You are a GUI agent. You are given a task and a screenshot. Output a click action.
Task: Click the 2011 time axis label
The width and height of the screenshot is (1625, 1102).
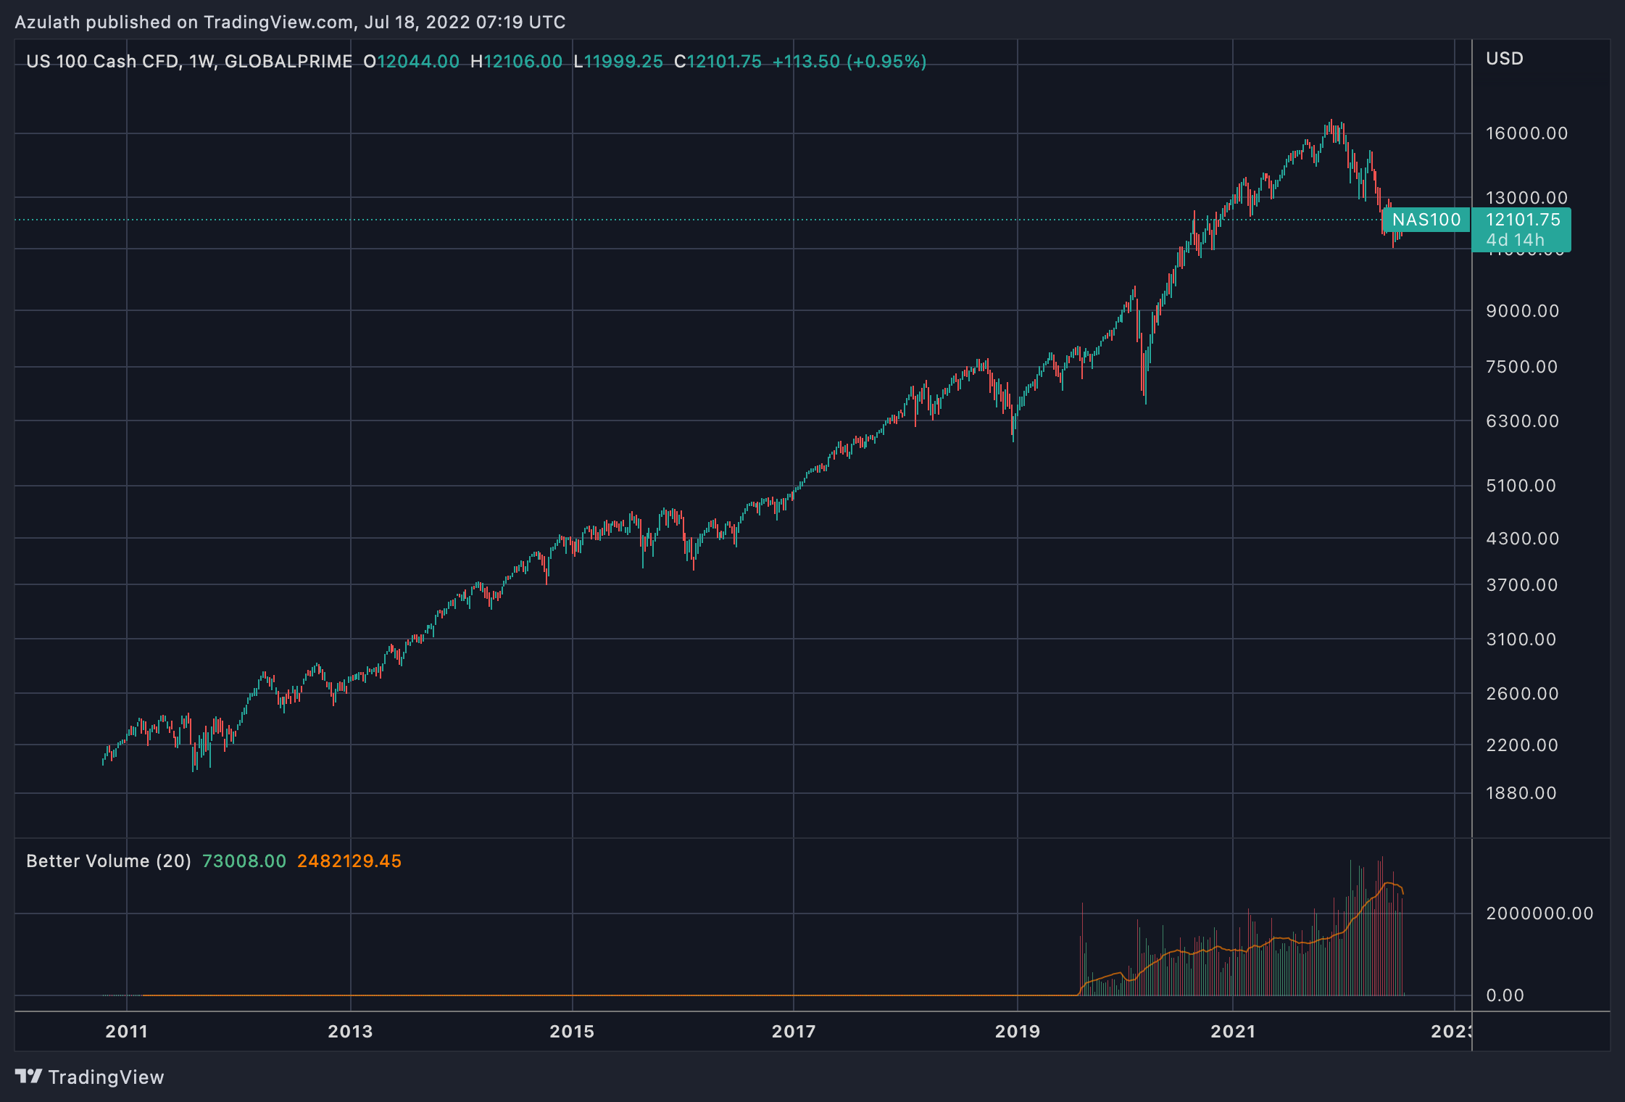(126, 1032)
